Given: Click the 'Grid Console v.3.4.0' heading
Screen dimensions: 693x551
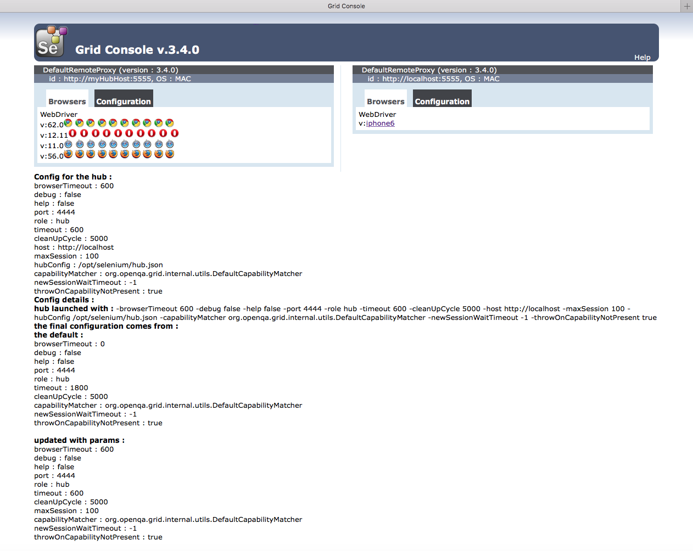Looking at the screenshot, I should pos(137,50).
